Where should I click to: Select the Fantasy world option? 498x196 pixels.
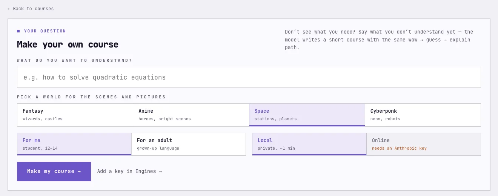[x=75, y=115]
